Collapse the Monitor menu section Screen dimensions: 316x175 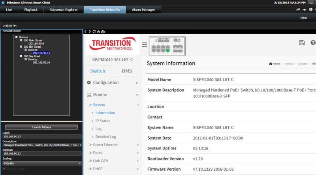pos(113,95)
